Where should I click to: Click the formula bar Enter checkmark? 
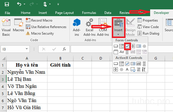tap(54, 49)
